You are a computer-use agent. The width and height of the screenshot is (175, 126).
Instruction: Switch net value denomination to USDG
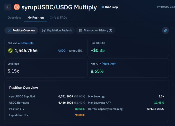point(62,51)
